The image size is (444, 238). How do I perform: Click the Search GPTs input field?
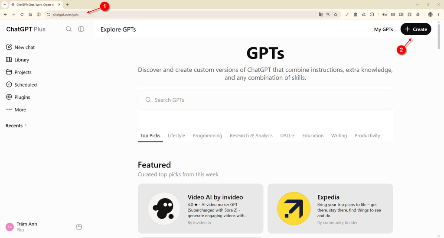pos(265,100)
